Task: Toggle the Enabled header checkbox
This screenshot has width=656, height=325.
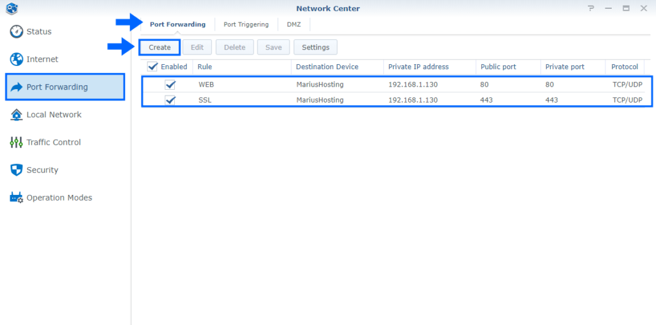Action: coord(152,67)
